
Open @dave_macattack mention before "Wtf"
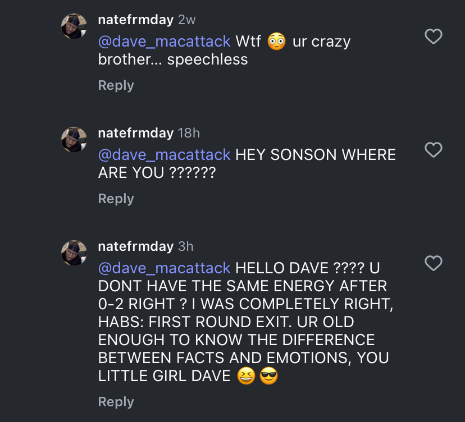coord(165,42)
